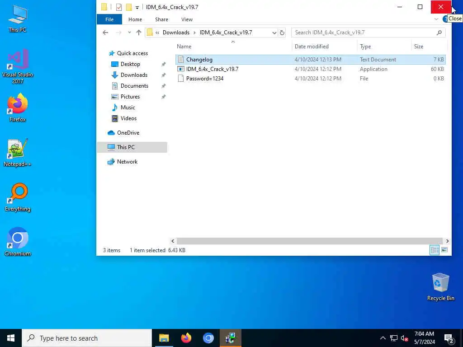Open the File ribbon tab
The height and width of the screenshot is (347, 463).
(109, 19)
